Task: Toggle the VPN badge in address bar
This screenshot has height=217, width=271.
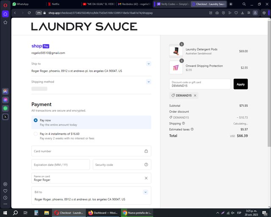Action: (39, 13)
